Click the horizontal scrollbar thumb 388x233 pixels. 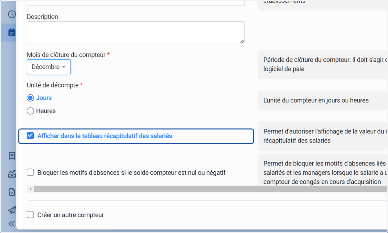pos(211,189)
